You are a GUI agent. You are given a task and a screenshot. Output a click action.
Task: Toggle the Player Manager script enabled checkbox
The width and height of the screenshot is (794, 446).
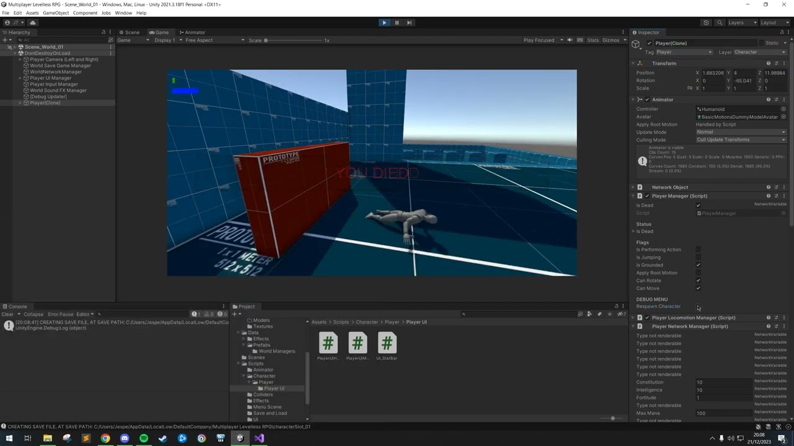(647, 196)
